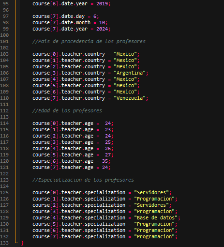This screenshot has height=247, width=224.
Task: Click line number 129 in the gutter
Action: click(x=4, y=218)
